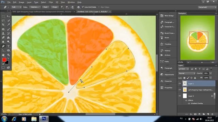Open the workspace switcher dropdown

[x=207, y=7]
